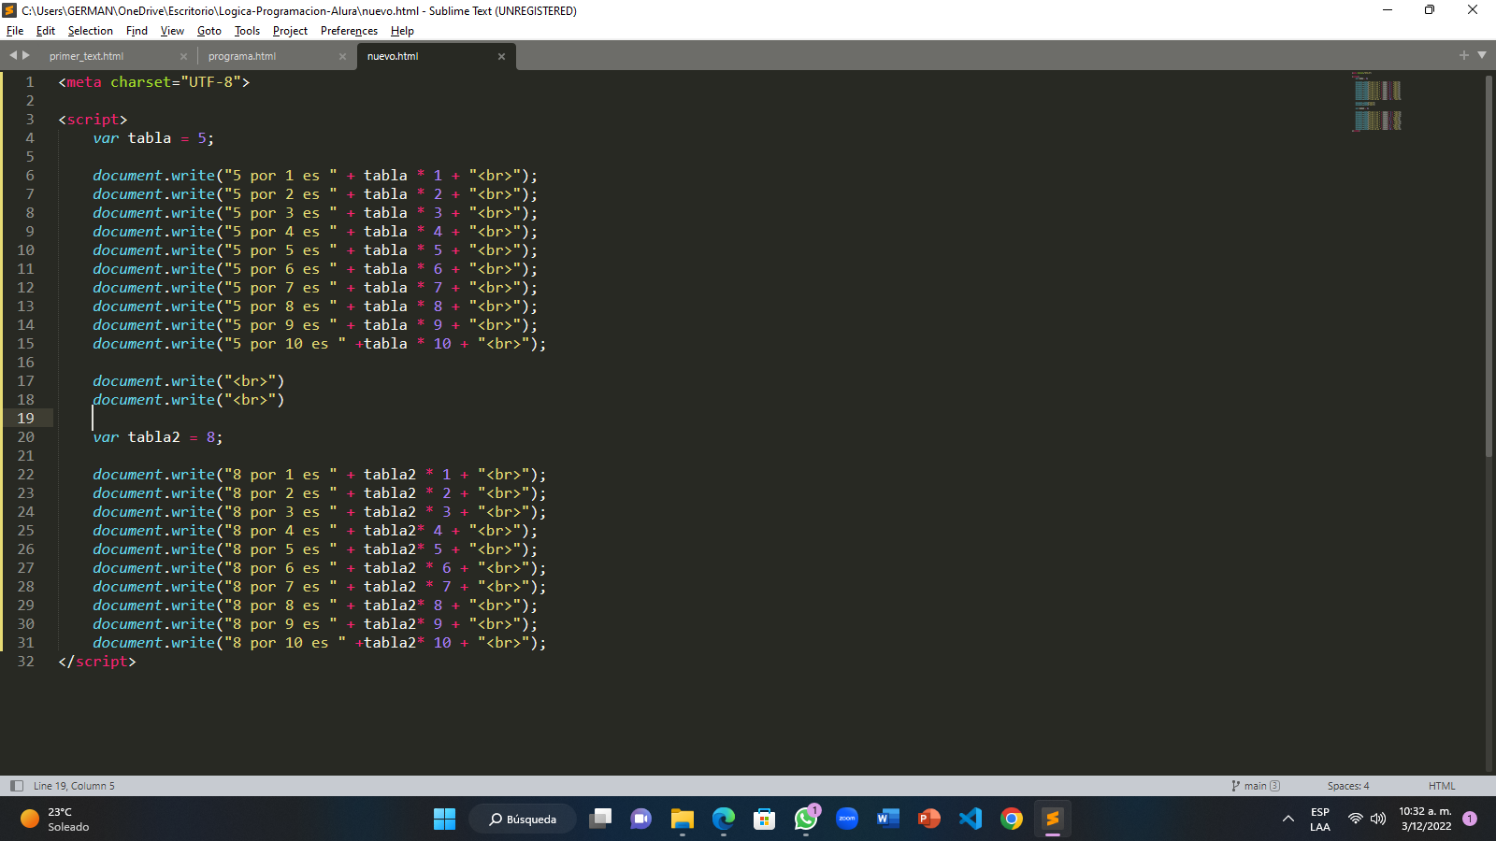The width and height of the screenshot is (1496, 841).
Task: Change the ESP LAA keyboard language
Action: click(1319, 820)
